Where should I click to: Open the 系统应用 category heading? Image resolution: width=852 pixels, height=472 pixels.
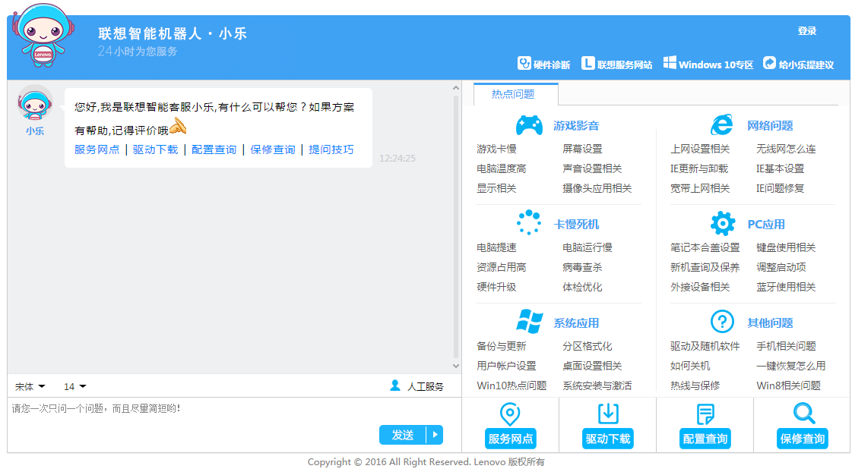577,323
